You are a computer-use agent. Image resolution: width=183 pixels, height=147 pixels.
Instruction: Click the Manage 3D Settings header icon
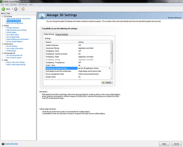point(42,16)
